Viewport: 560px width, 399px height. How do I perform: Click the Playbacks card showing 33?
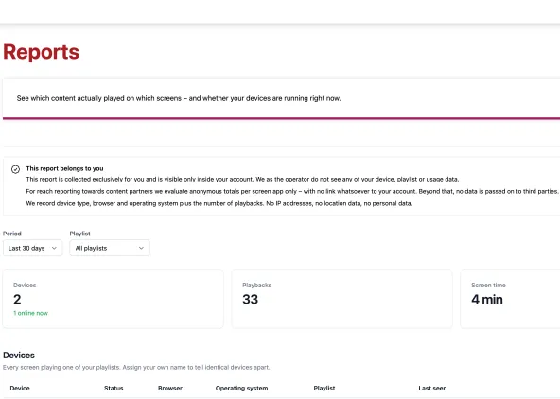341,299
